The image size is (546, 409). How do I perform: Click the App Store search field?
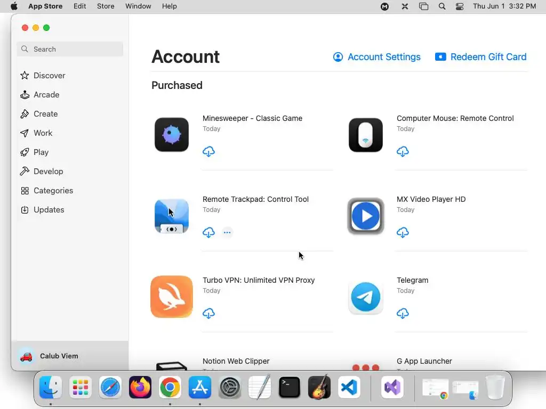[70, 49]
